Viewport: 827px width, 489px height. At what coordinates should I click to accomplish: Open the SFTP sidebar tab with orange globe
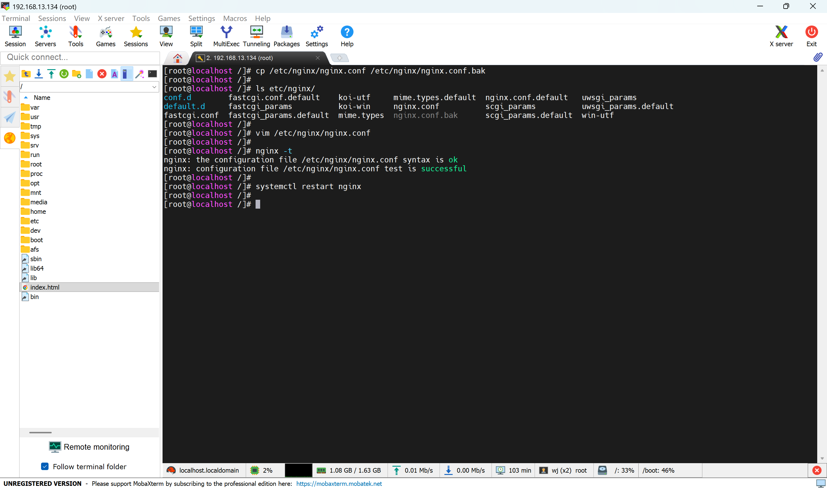(x=9, y=138)
